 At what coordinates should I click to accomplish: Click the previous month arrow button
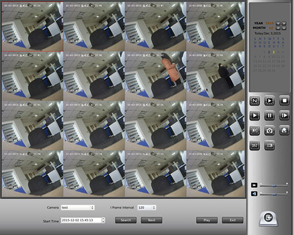pyautogui.click(x=278, y=28)
